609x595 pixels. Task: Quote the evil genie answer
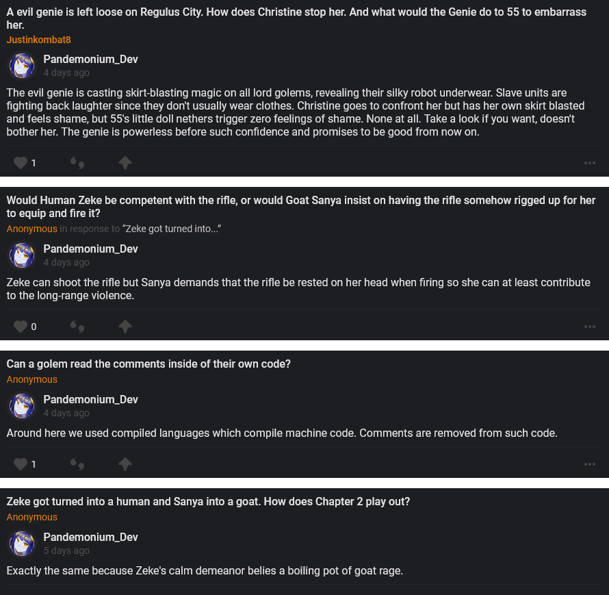click(x=77, y=163)
